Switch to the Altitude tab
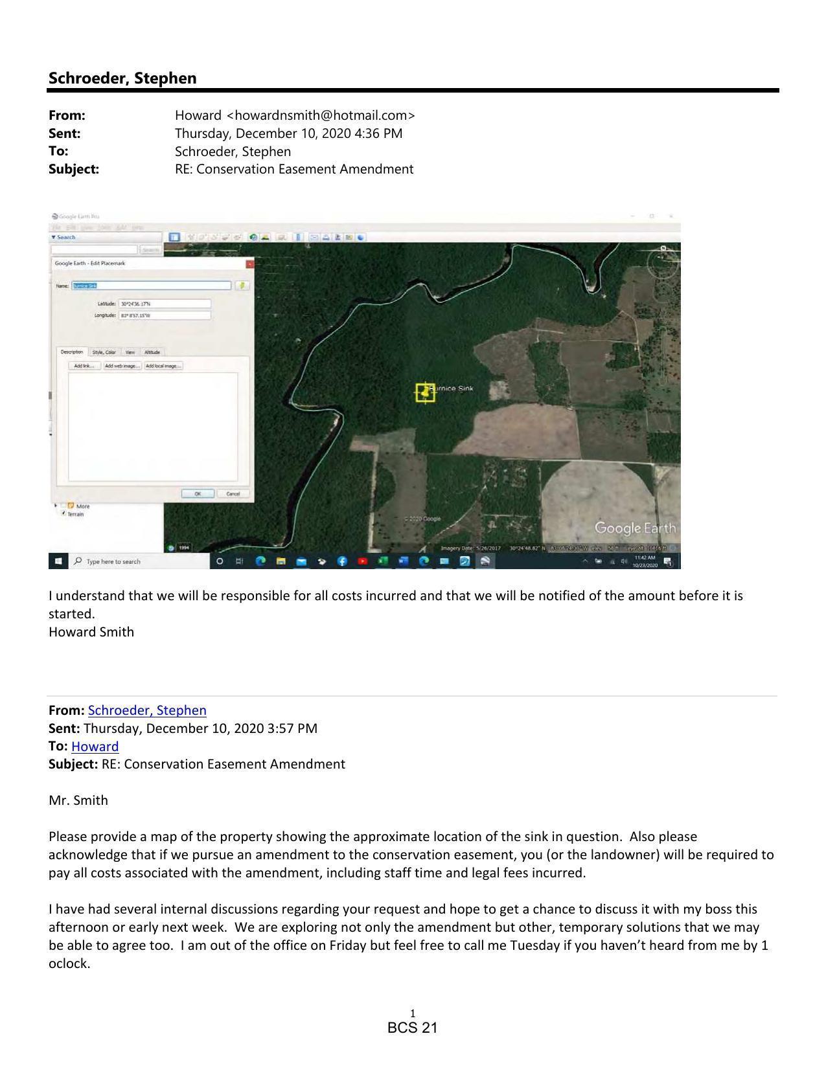This screenshot has width=826, height=1069. 152,352
